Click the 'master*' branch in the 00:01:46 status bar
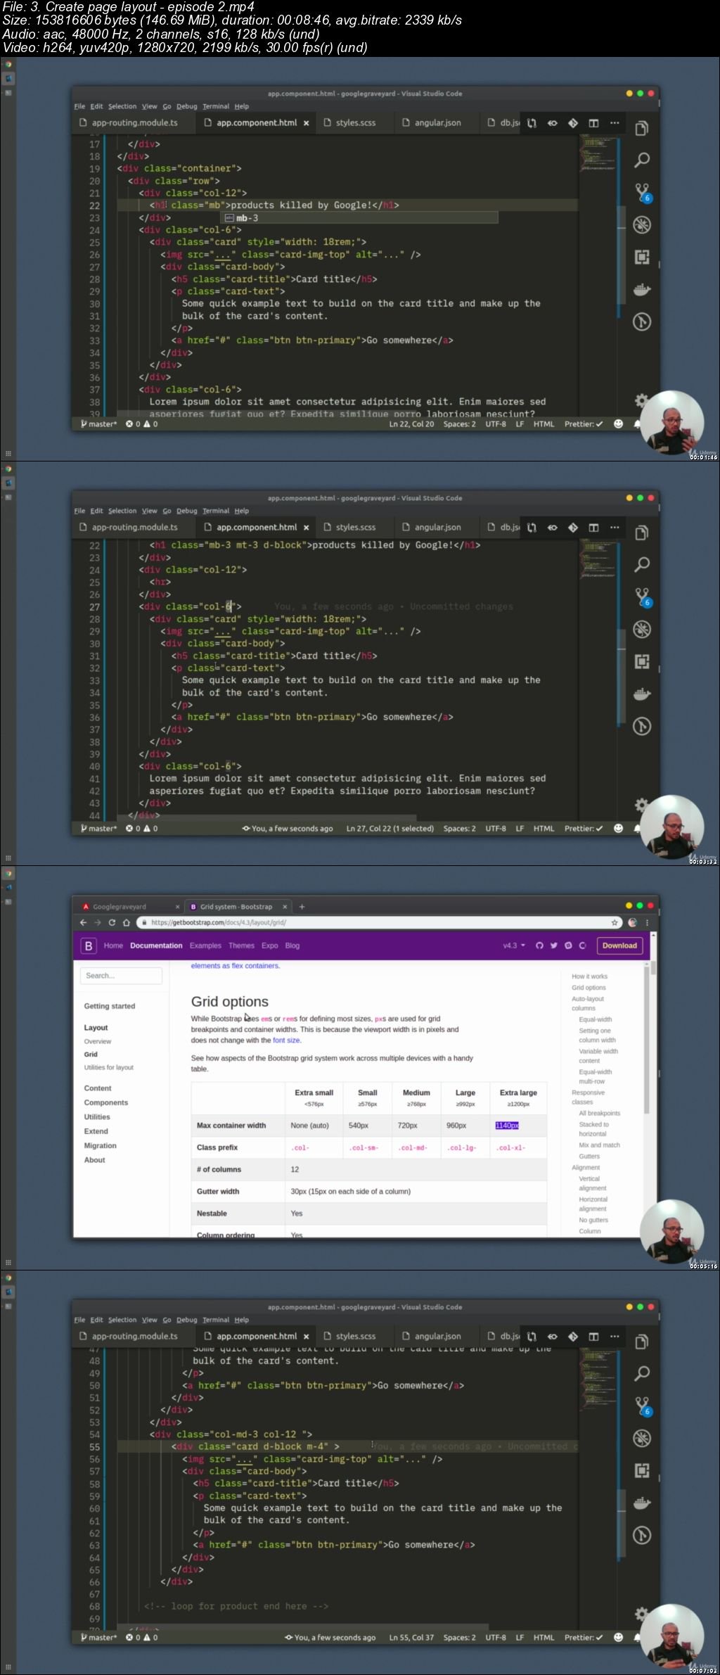Image resolution: width=720 pixels, height=1675 pixels. (x=98, y=424)
